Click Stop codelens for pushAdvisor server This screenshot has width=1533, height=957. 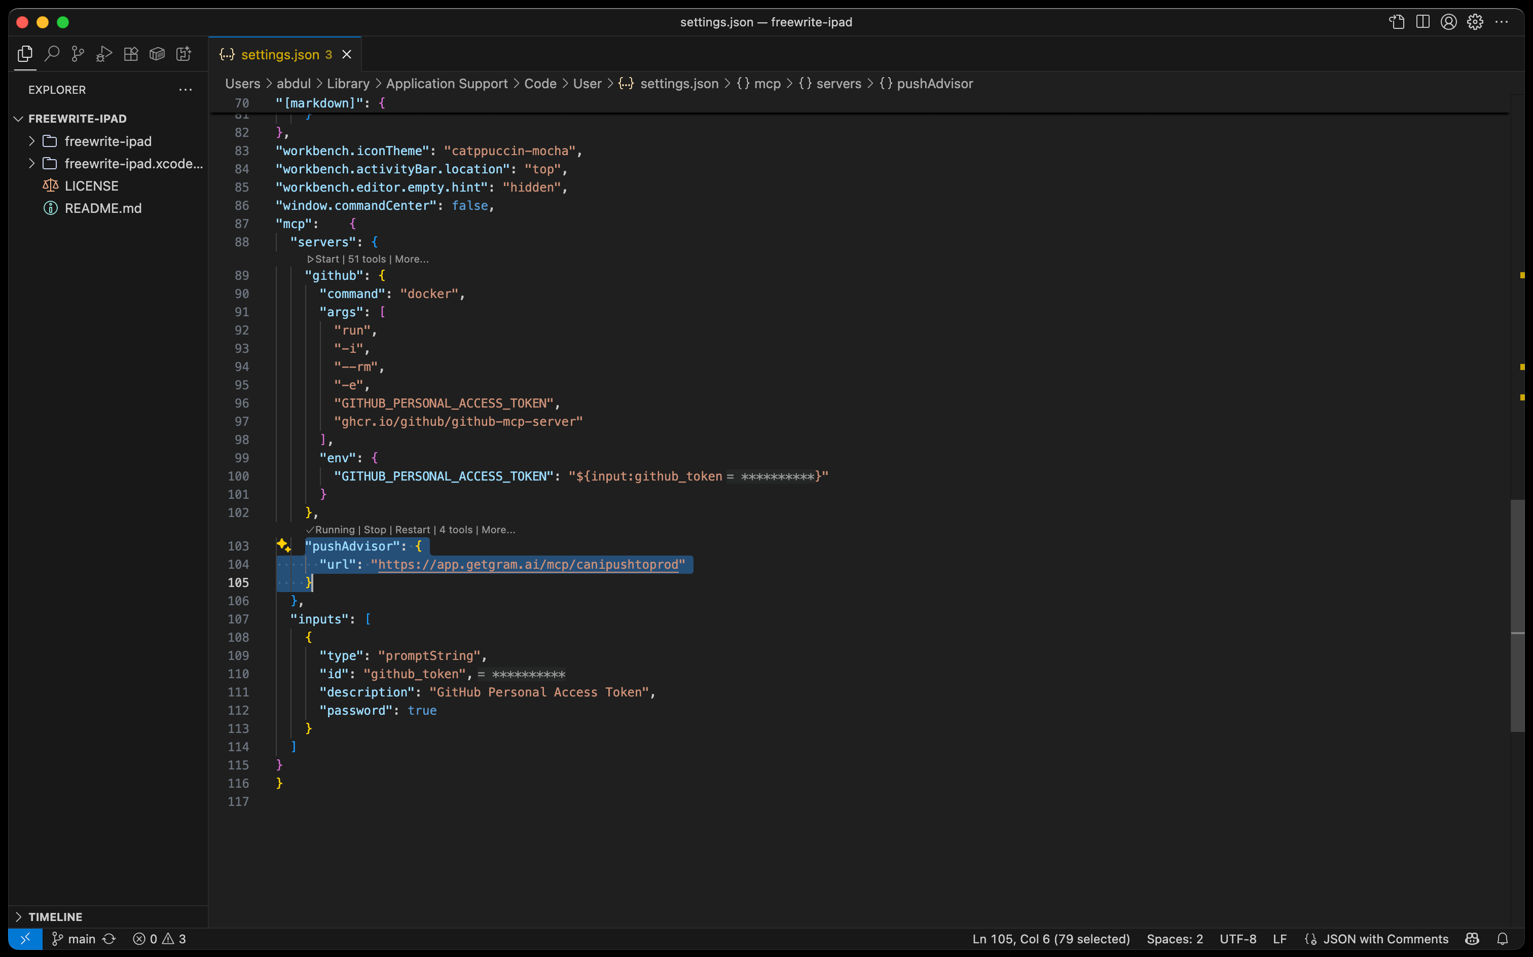[x=375, y=530]
